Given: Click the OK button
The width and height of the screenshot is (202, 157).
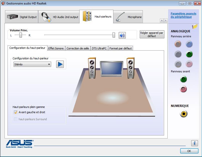Looking at the screenshot, I should 189,151.
